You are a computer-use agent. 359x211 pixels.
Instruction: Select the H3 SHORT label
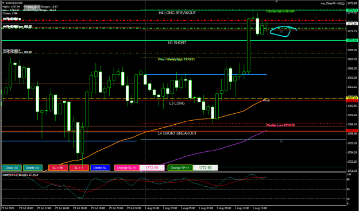(x=177, y=43)
